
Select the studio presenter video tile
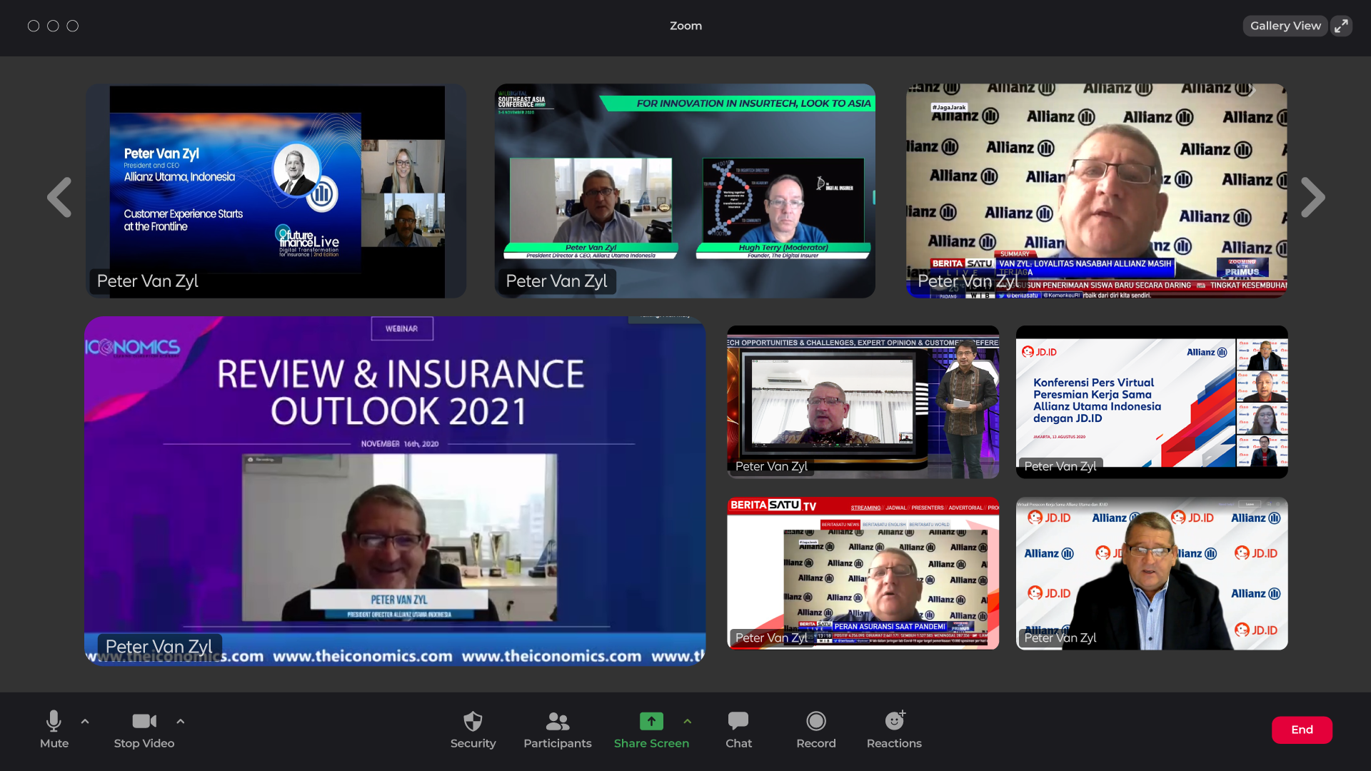863,402
